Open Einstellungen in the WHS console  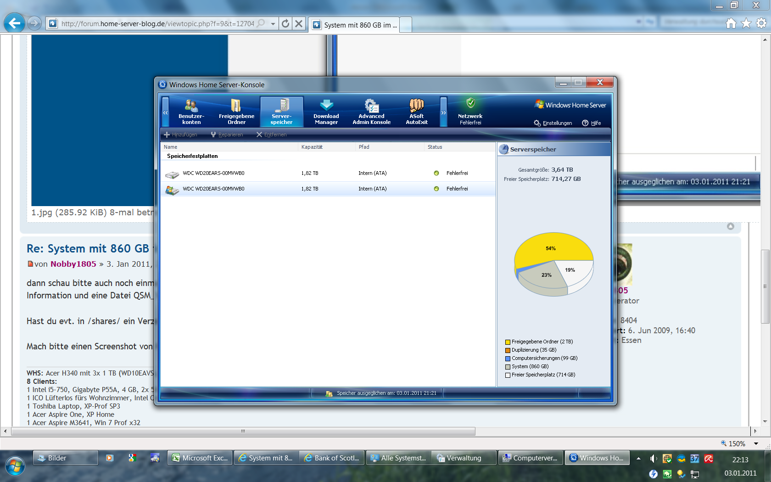(553, 123)
